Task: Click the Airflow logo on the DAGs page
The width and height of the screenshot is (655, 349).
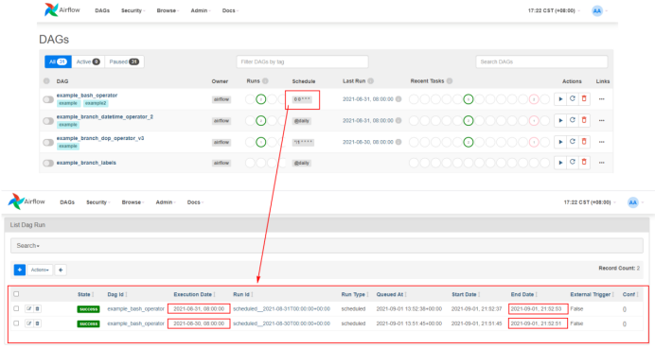Action: click(x=62, y=10)
